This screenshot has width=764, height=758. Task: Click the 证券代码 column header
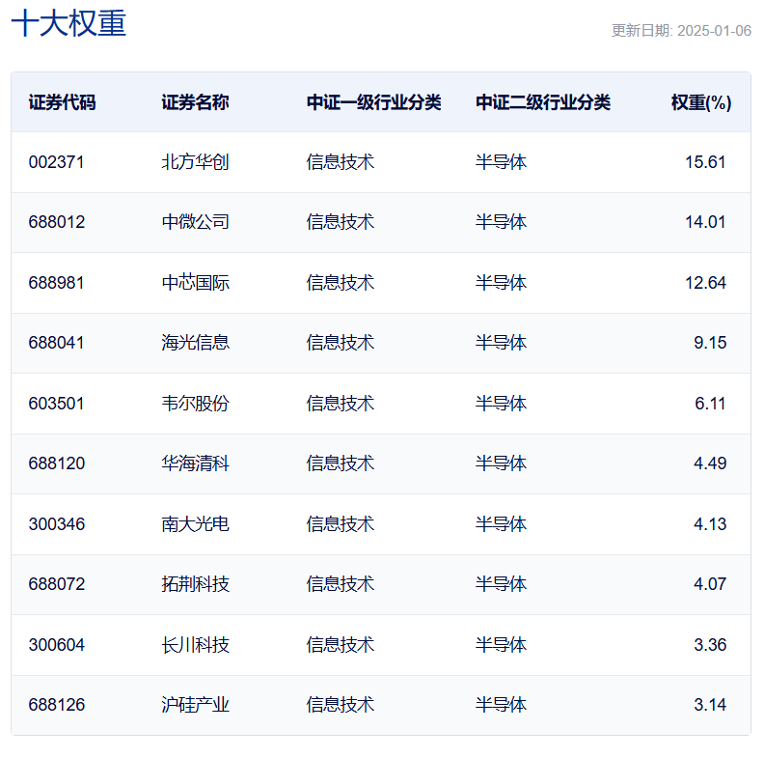(x=63, y=102)
